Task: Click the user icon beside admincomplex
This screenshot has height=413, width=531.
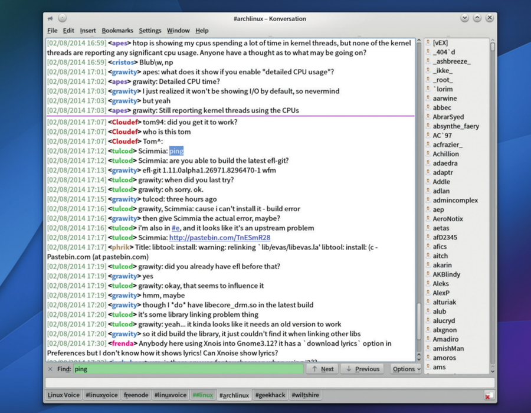Action: (x=428, y=200)
